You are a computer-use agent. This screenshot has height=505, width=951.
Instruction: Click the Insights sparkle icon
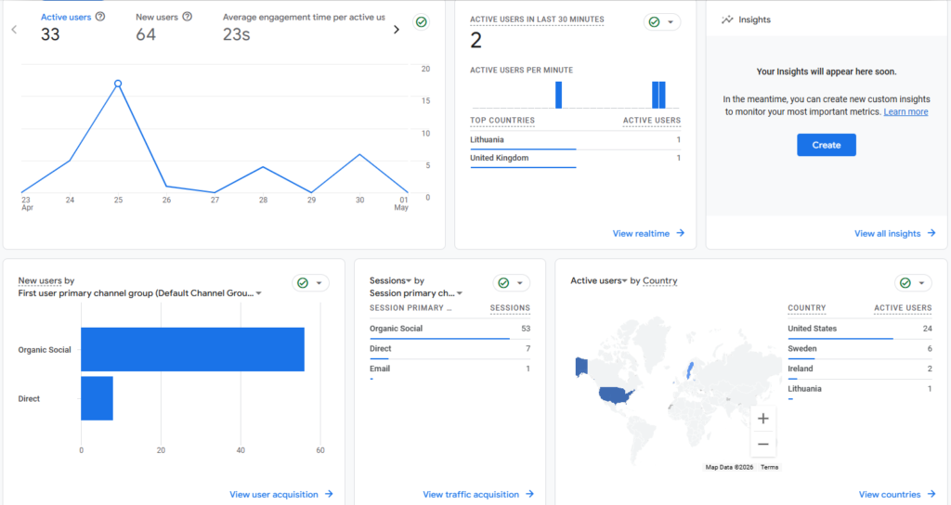pyautogui.click(x=727, y=20)
